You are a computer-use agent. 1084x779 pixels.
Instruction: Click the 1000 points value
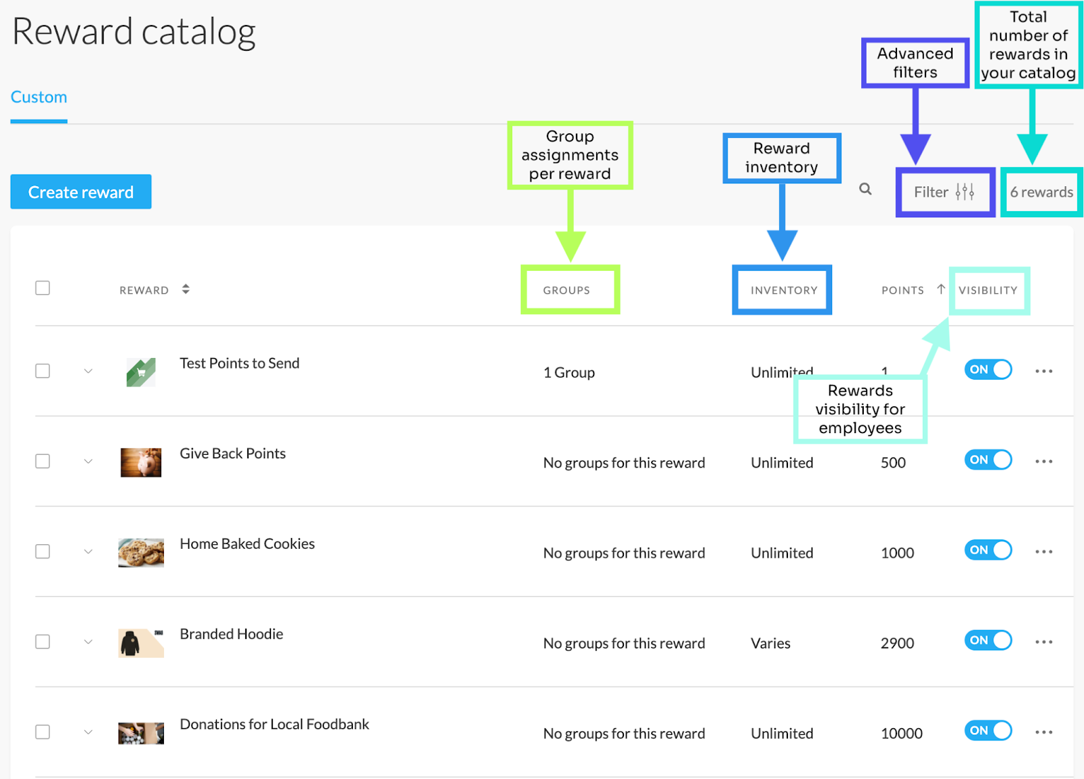coord(897,553)
